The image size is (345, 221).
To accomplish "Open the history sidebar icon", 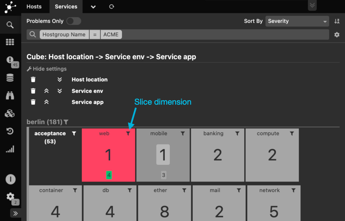I will (x=10, y=131).
